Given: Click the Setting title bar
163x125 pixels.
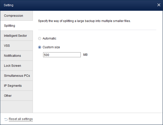Looking at the screenshot, I should click(x=75, y=5).
